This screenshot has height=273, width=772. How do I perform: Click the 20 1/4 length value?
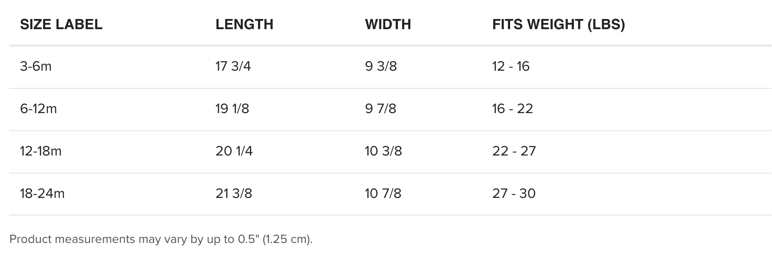point(234,151)
